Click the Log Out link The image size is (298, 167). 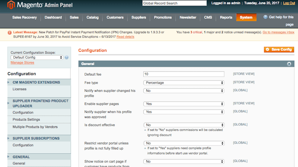pyautogui.click(x=289, y=3)
